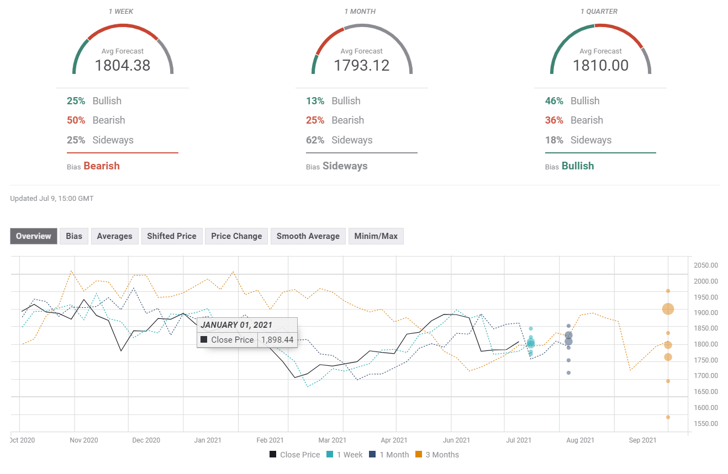Click the Price Change tab
Image resolution: width=728 pixels, height=474 pixels.
[x=236, y=236]
